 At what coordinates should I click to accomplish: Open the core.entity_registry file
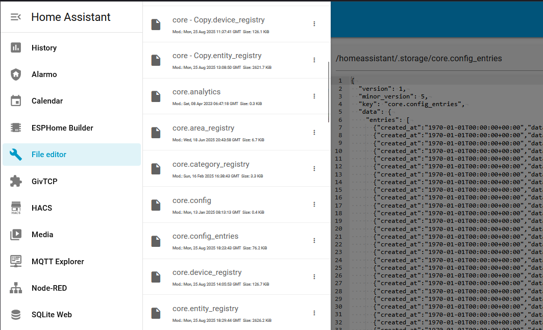(x=205, y=309)
